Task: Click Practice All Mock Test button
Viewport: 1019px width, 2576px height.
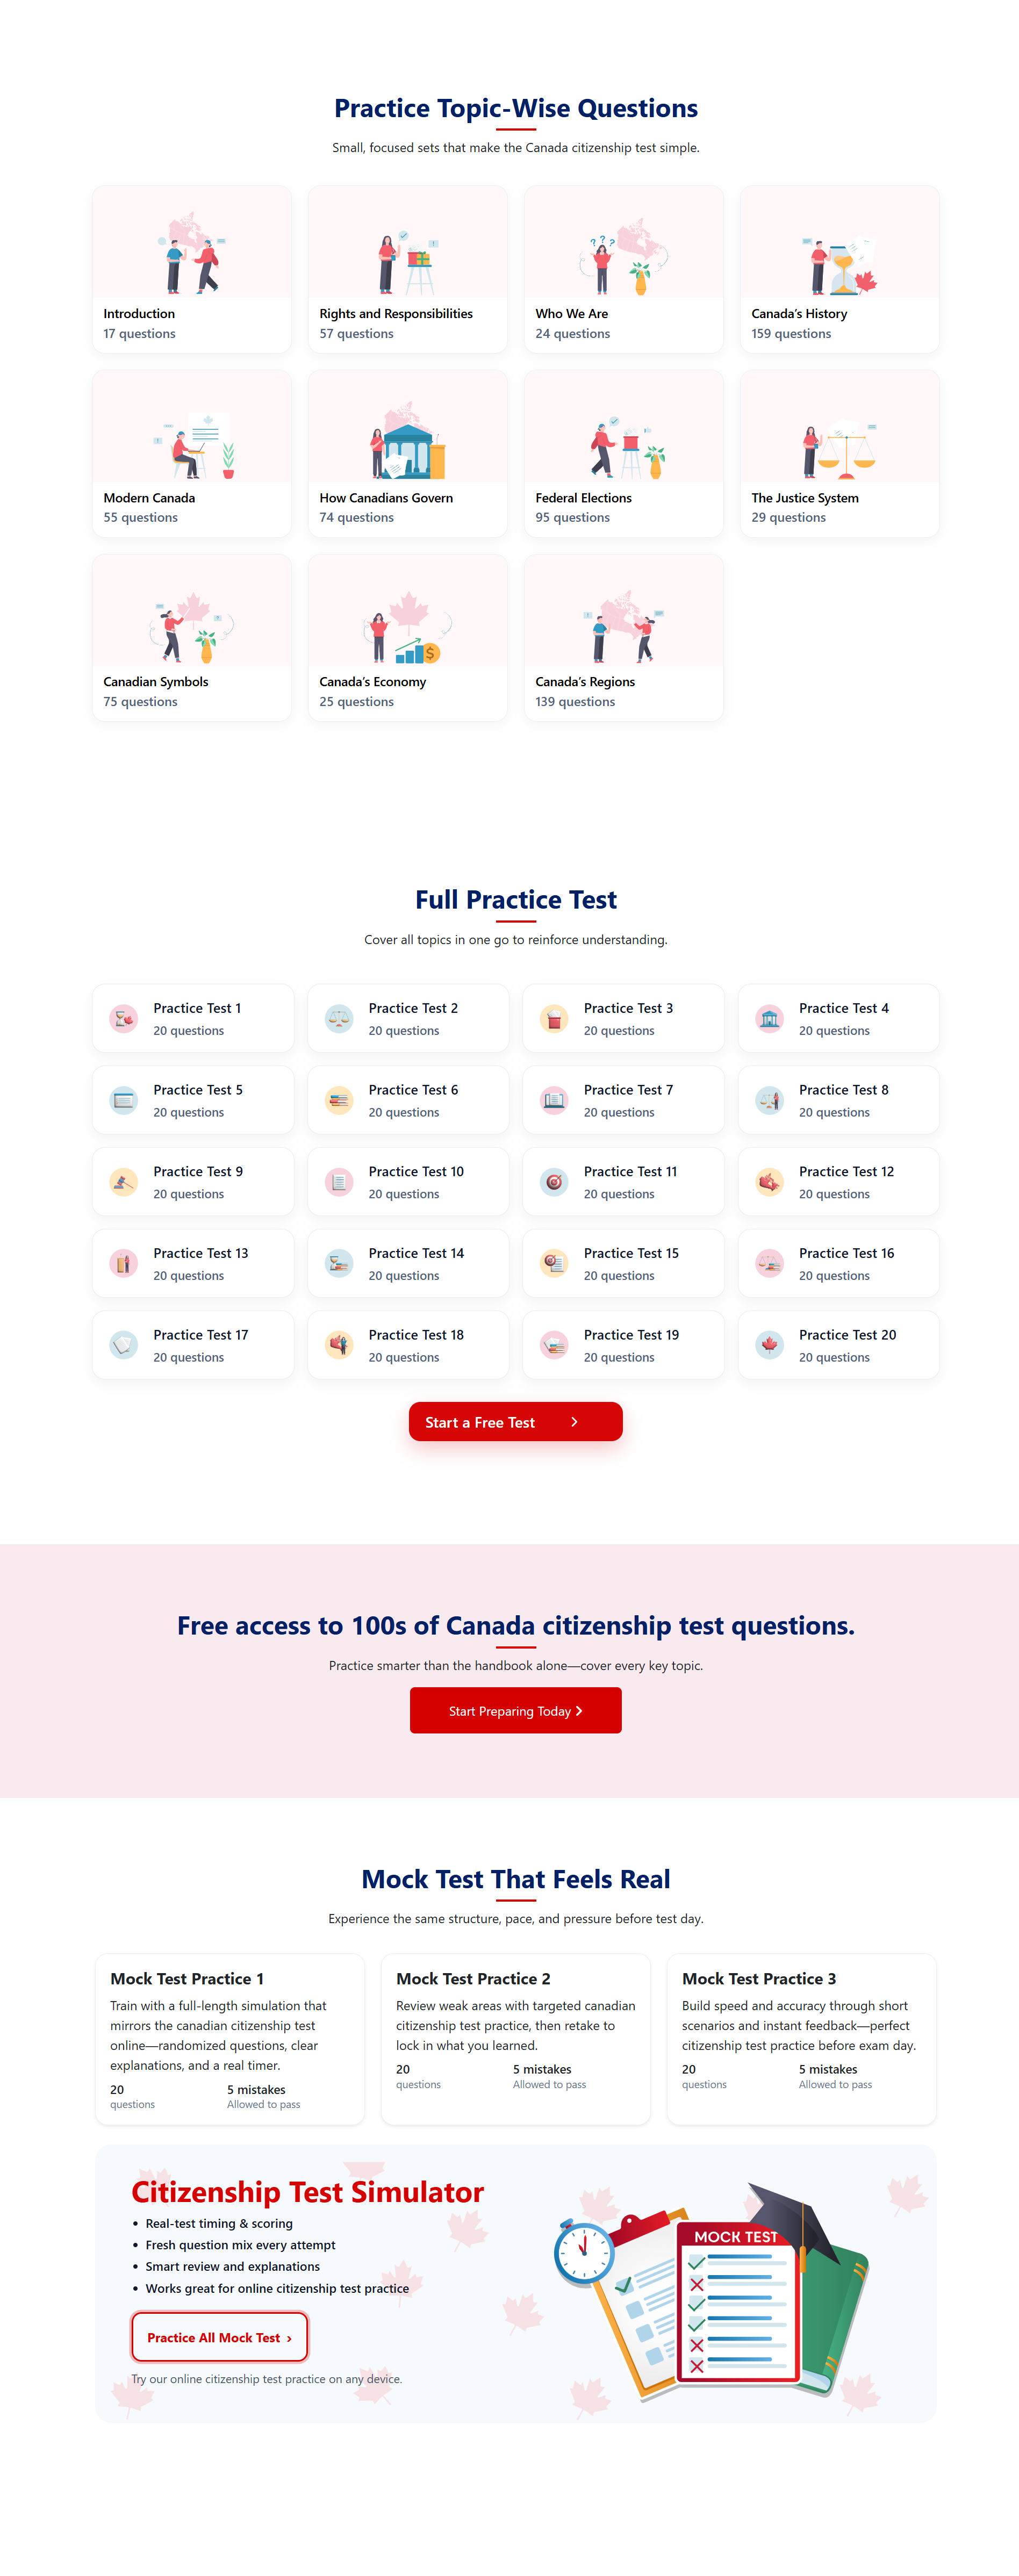Action: click(219, 2337)
